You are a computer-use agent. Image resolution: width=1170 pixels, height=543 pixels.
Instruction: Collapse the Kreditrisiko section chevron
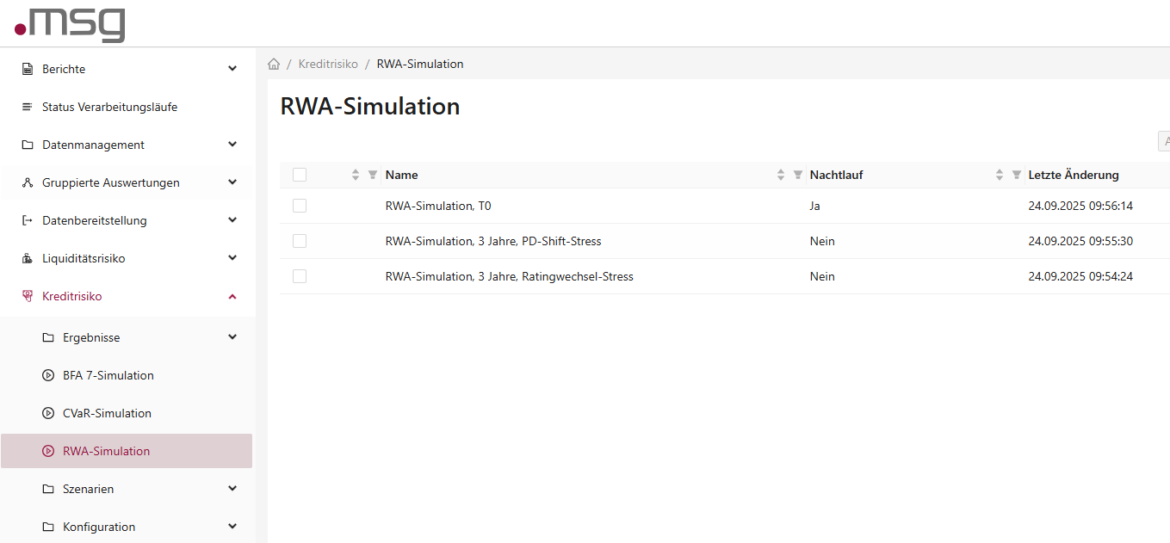tap(232, 296)
